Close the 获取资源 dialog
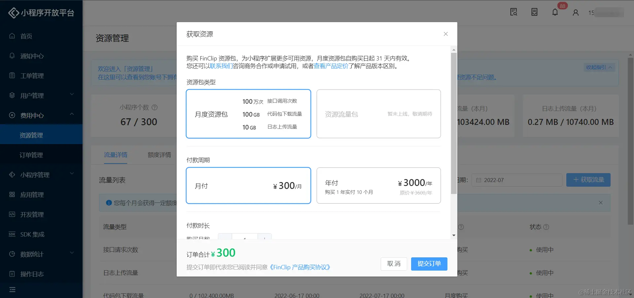The image size is (634, 298). point(446,34)
